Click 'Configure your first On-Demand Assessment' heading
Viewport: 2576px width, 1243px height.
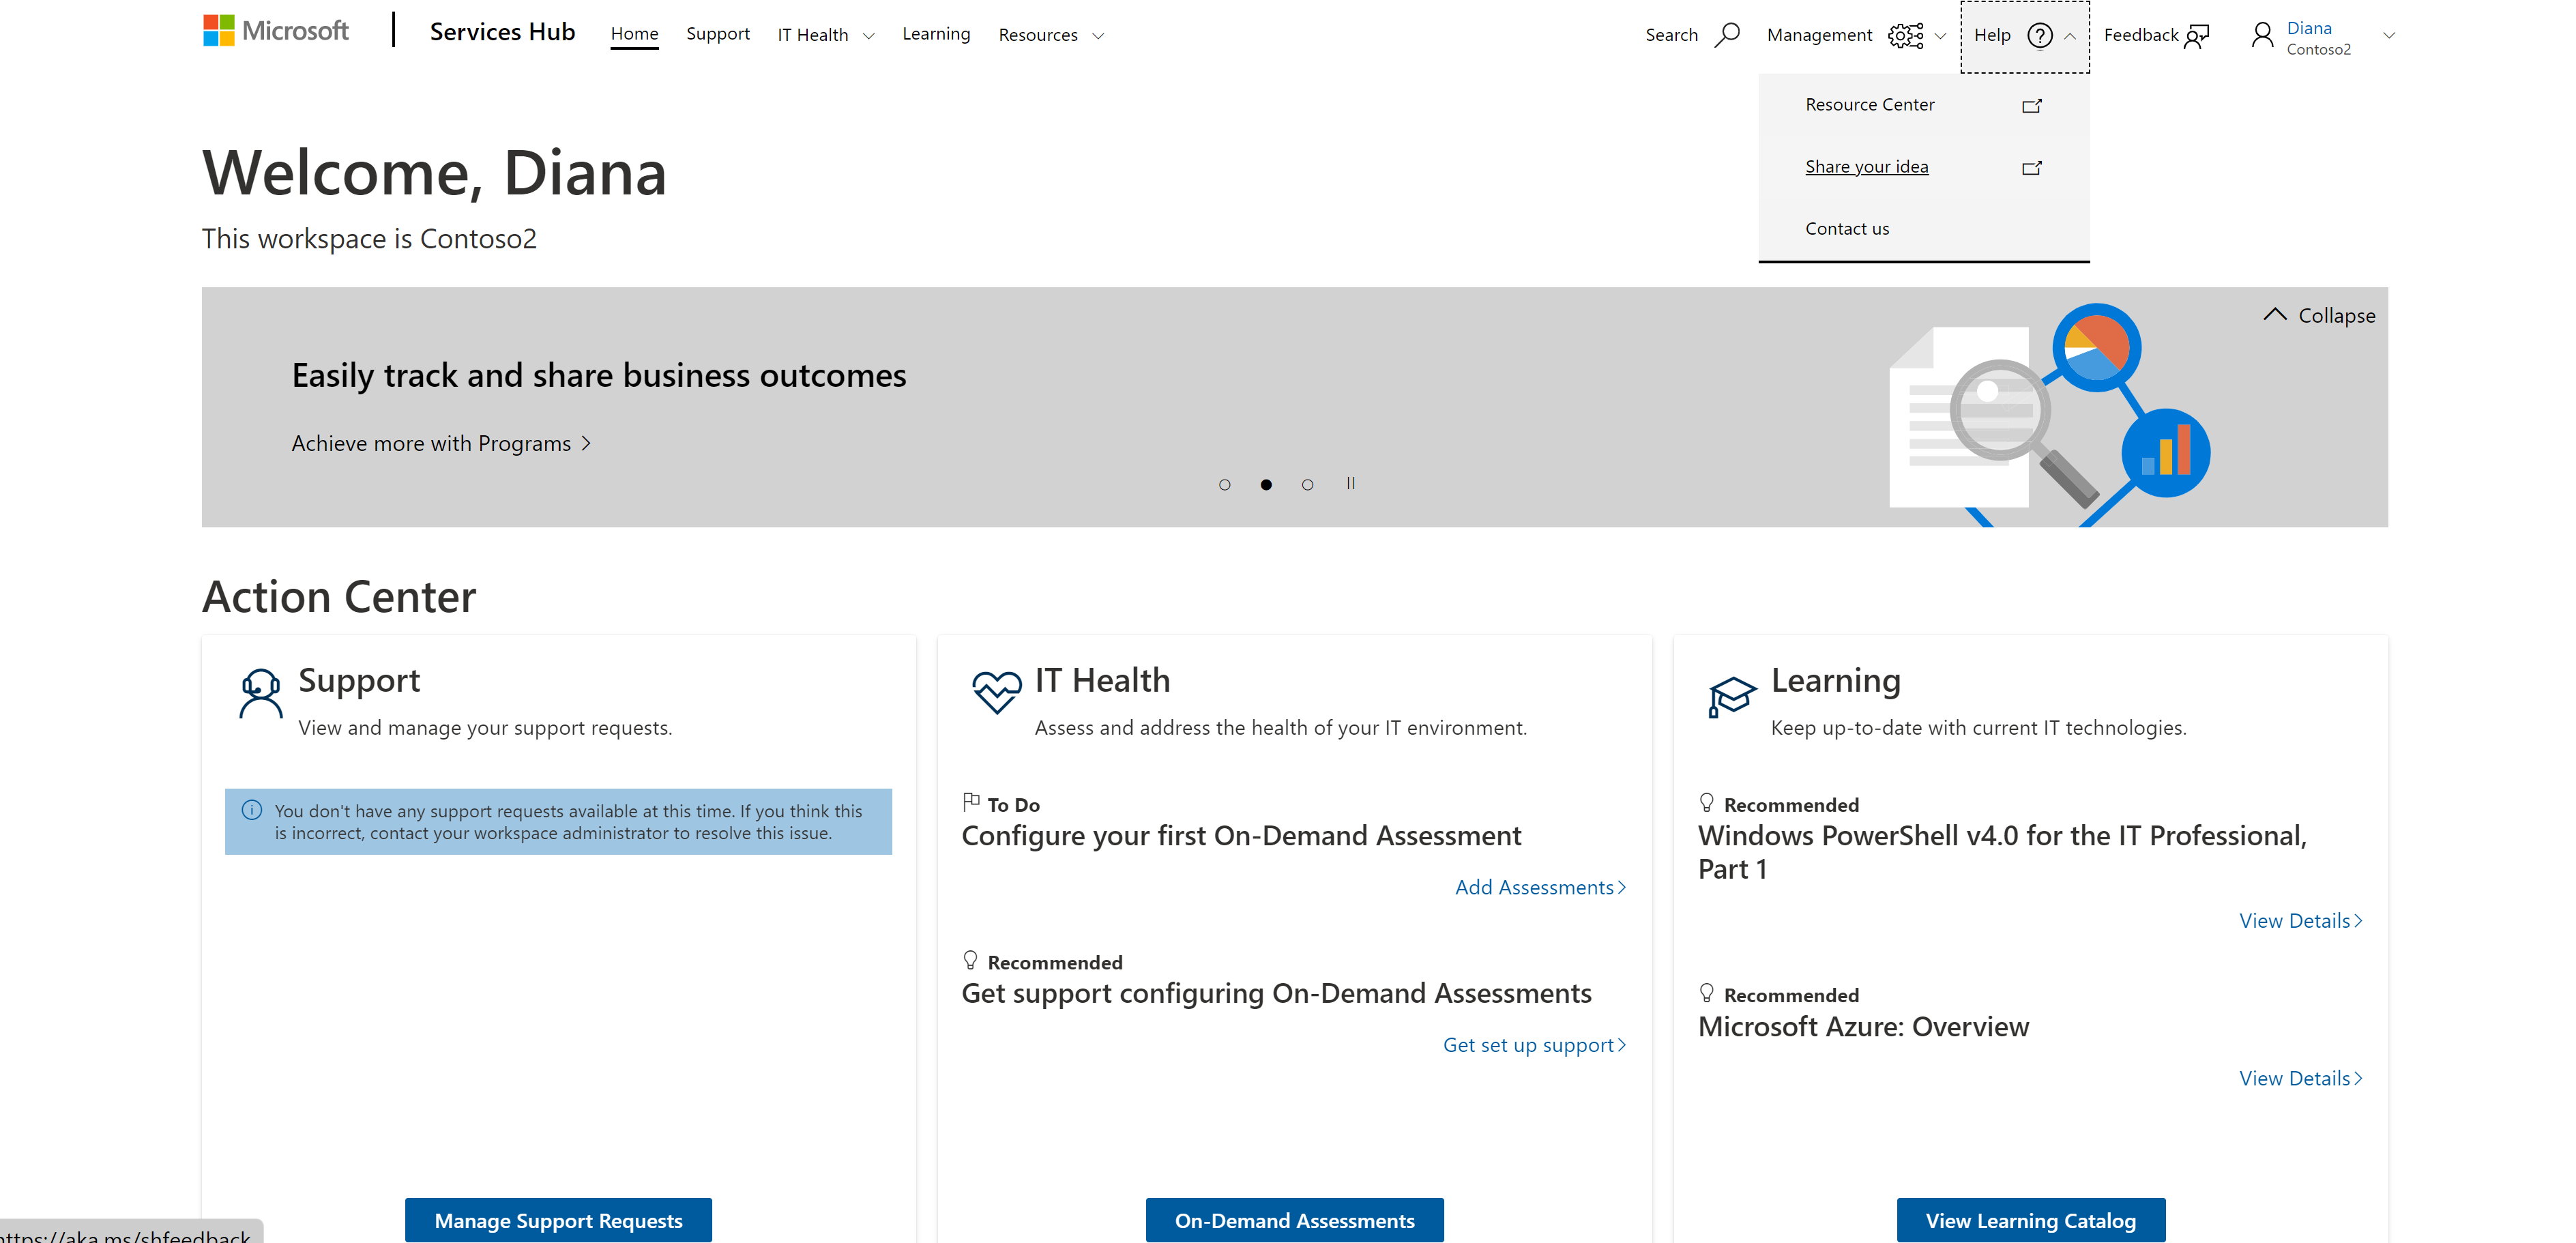click(x=1241, y=836)
